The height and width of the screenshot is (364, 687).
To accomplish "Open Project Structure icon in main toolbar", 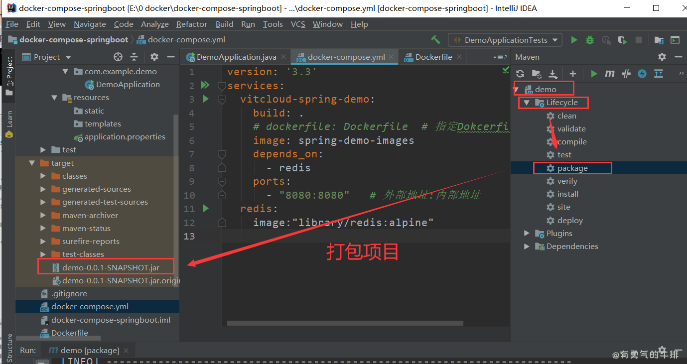I will pos(659,40).
